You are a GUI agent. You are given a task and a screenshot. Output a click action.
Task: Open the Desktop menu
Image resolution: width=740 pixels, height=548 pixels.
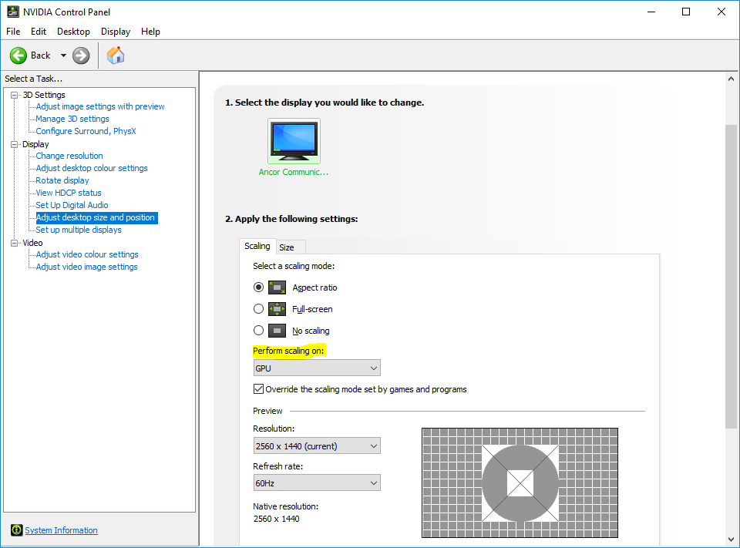tap(74, 32)
